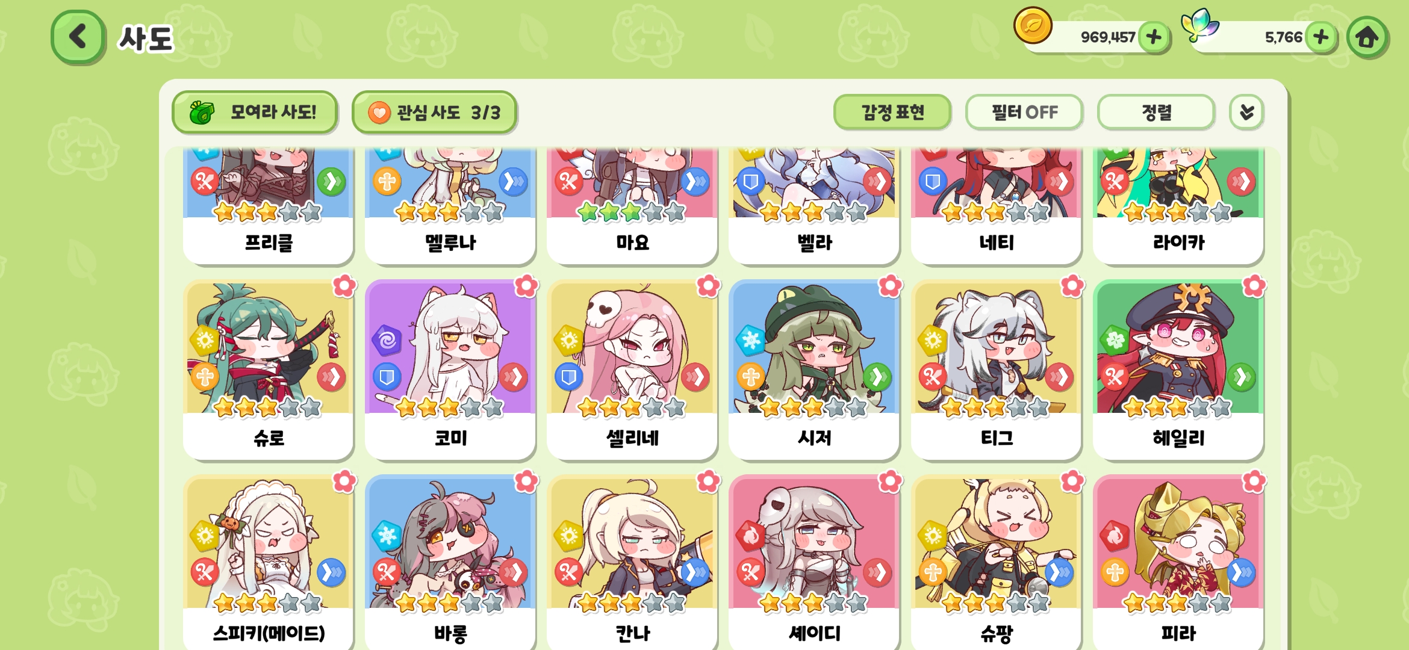Open the 정렬 sort options

pos(1156,112)
